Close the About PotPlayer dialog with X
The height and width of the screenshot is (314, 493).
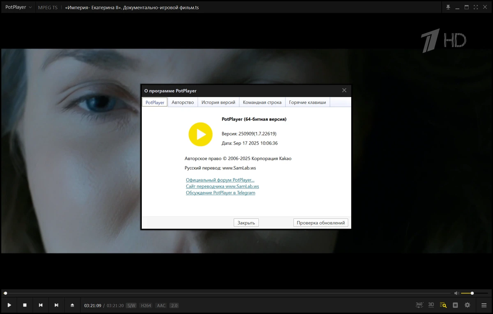(x=344, y=90)
